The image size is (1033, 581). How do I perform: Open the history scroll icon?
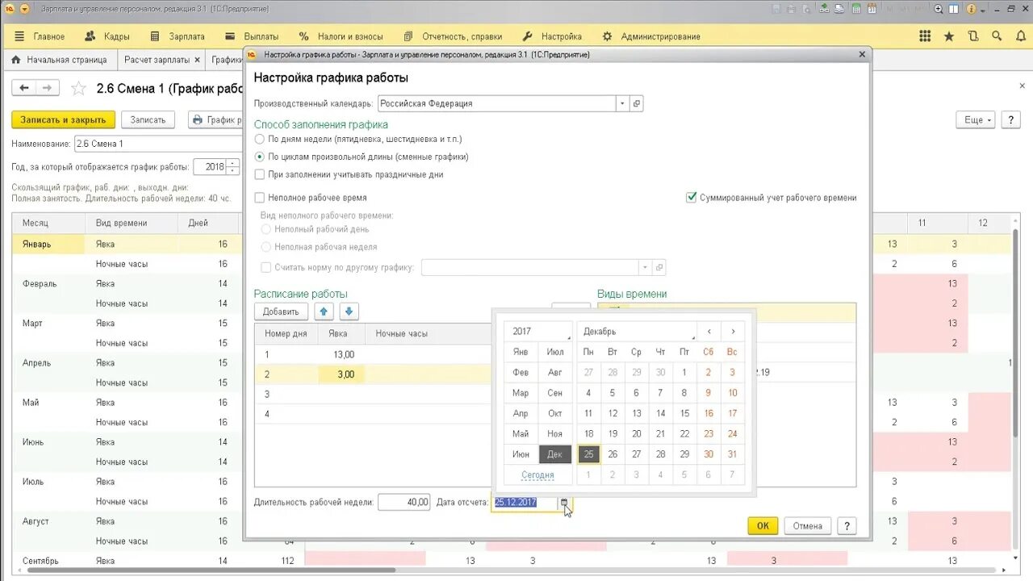973,36
